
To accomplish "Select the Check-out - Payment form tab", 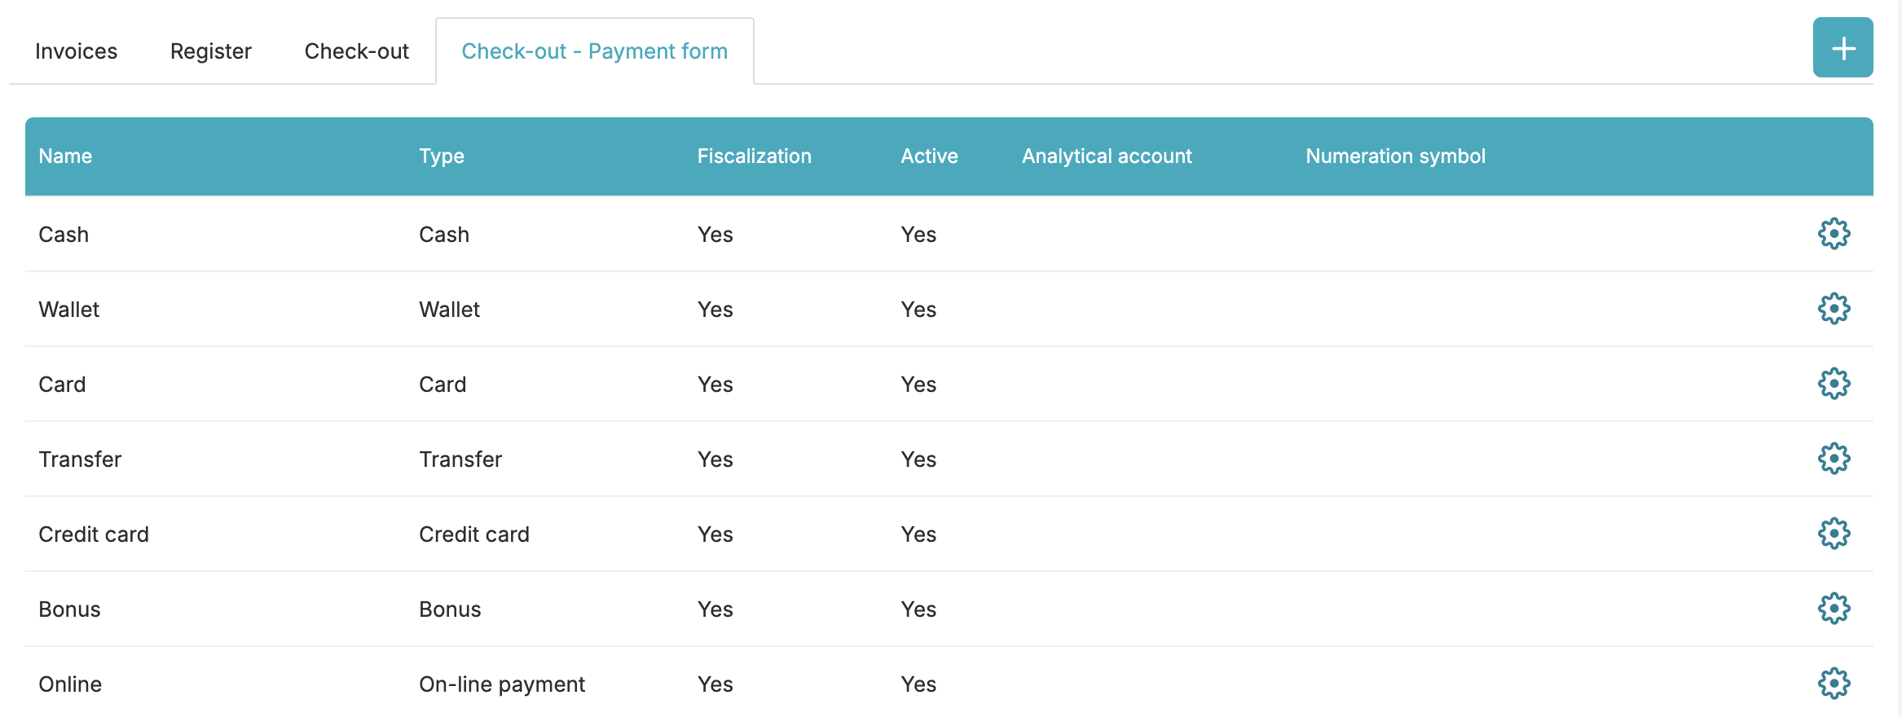I will click(x=594, y=51).
